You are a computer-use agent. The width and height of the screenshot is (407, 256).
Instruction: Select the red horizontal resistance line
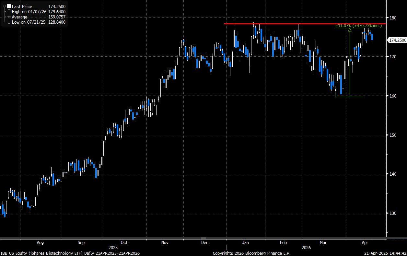292,24
